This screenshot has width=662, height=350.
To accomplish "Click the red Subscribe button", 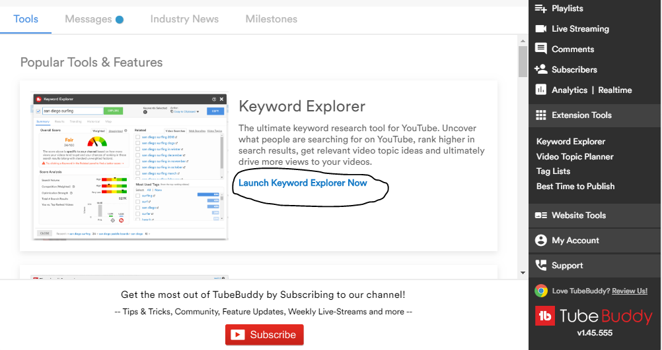I will pyautogui.click(x=264, y=335).
